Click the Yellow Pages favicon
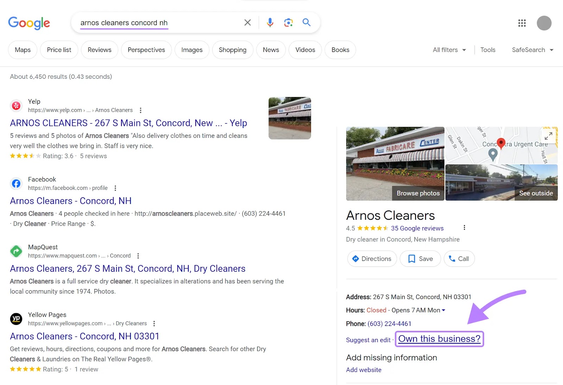 point(16,319)
